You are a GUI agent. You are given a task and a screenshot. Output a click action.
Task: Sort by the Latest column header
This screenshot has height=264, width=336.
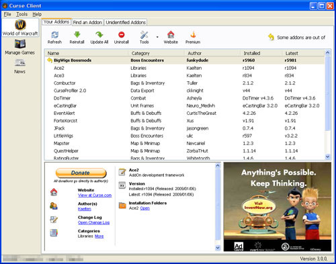(x=303, y=53)
